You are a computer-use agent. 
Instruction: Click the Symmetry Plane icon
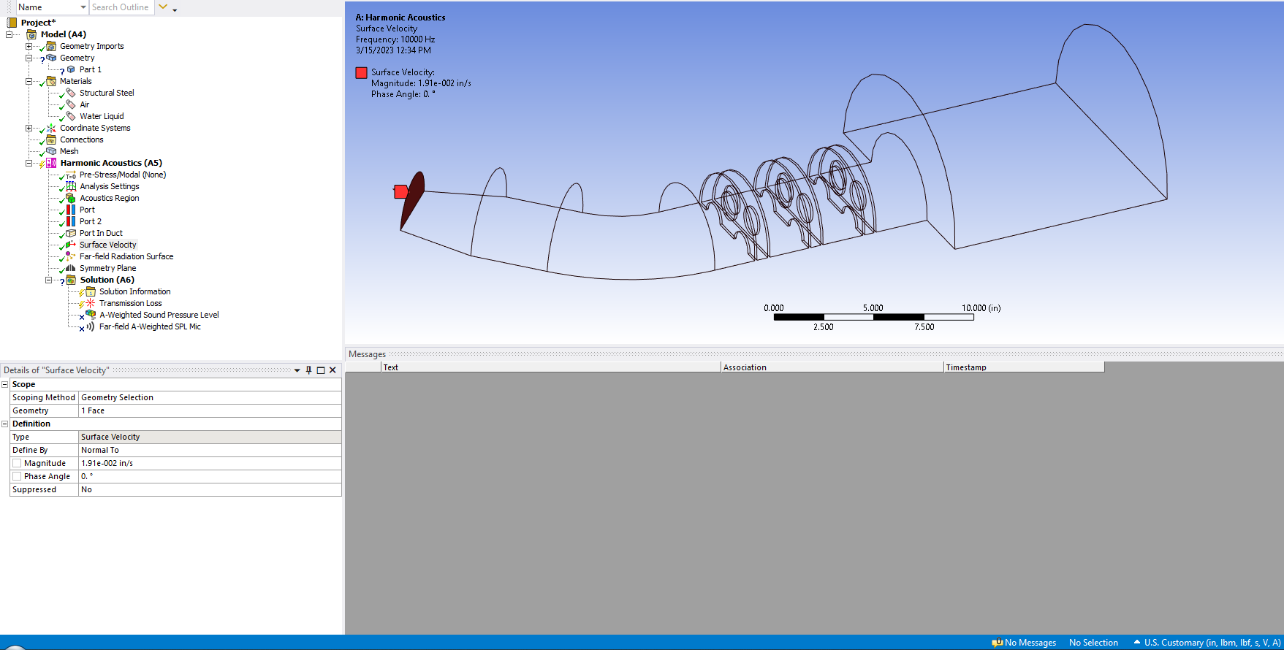(71, 268)
